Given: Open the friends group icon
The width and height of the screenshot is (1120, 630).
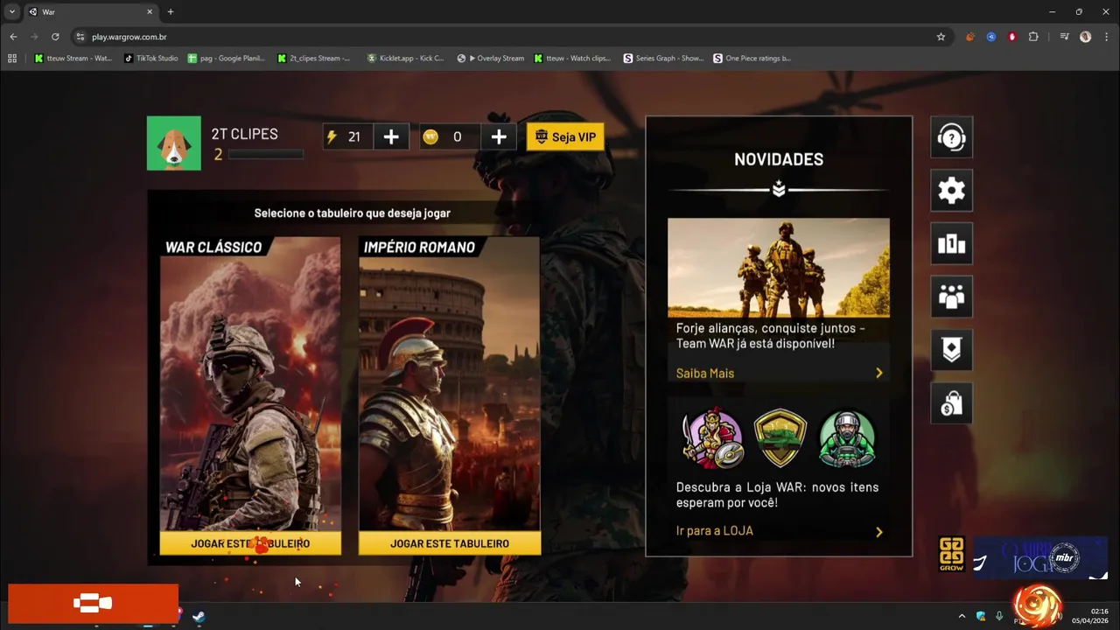Looking at the screenshot, I should pyautogui.click(x=951, y=297).
